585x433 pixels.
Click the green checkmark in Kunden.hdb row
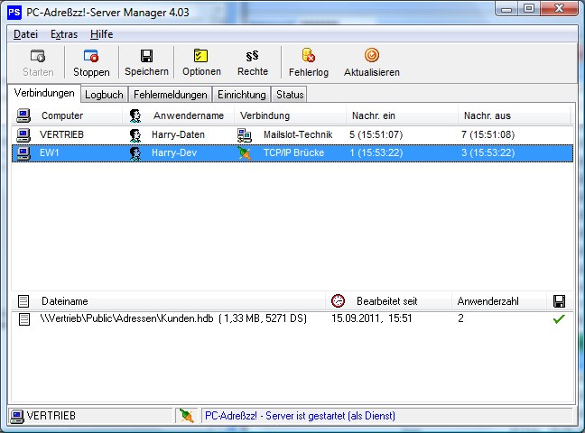tap(559, 319)
